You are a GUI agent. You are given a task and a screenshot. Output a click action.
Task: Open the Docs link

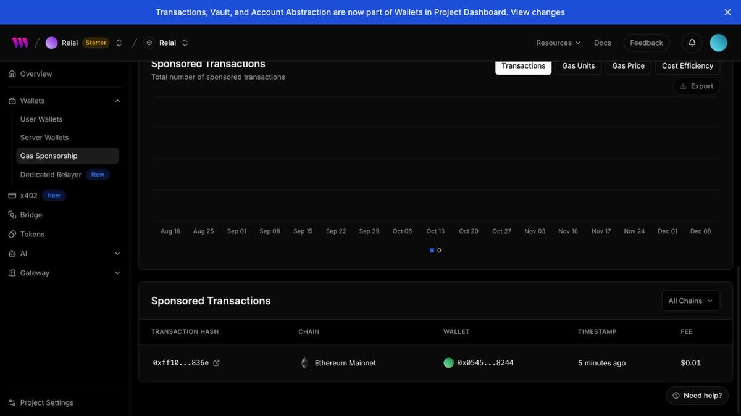[x=603, y=43]
